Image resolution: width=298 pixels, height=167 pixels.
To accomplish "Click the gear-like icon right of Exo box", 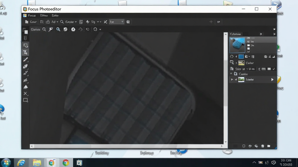I will click(128, 22).
